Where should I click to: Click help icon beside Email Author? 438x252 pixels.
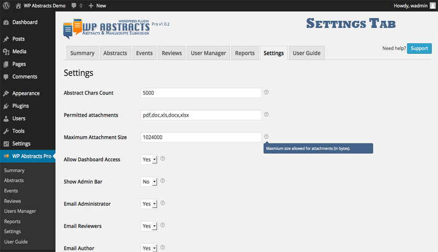tap(163, 247)
